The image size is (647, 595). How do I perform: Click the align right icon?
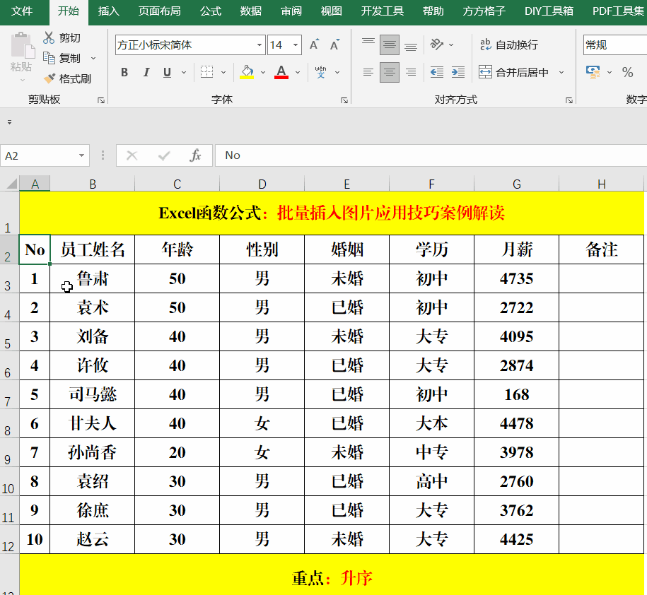click(x=411, y=72)
